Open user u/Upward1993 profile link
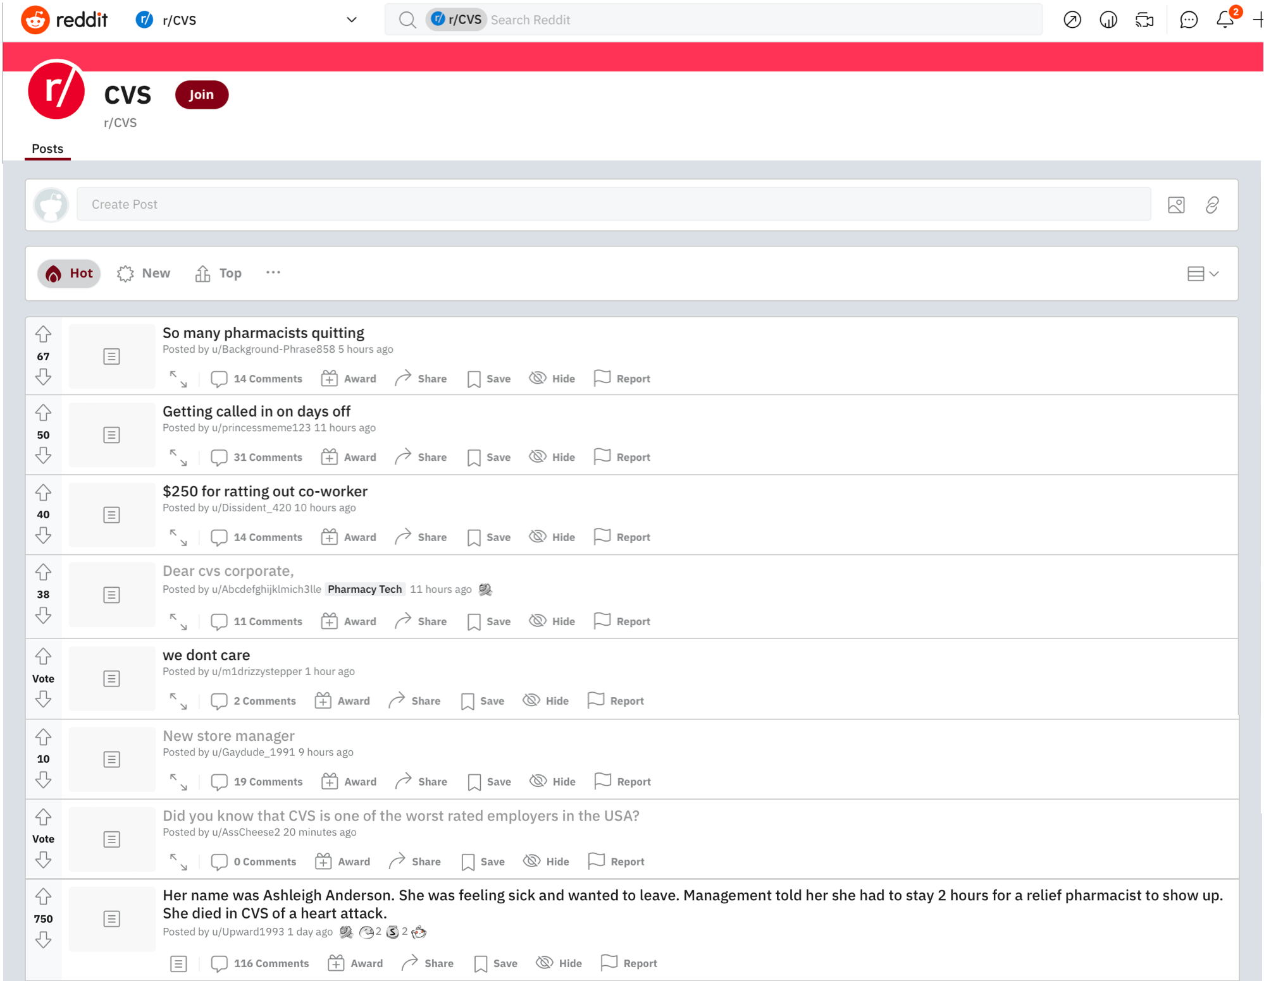 click(x=248, y=932)
